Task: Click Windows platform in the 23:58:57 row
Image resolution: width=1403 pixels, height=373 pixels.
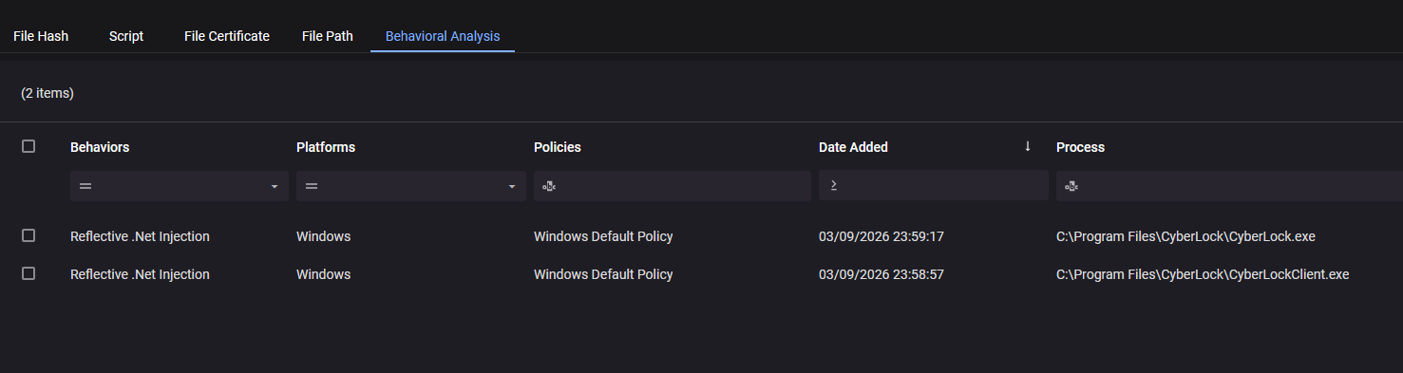Action: point(323,274)
